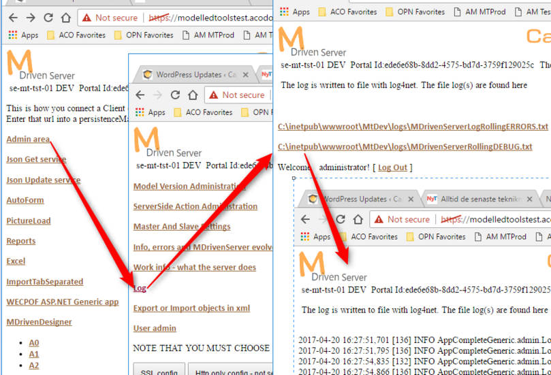Close WordPress Updates tab in bottom-right window
Screen dimensions: 551x375
pyautogui.click(x=411, y=199)
